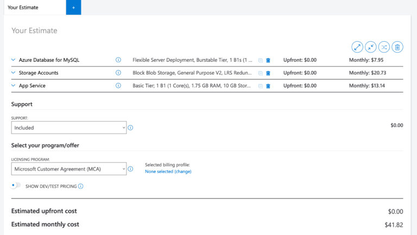Click the Your Estimate heading name field
Screen dimensions: 417x235
pyautogui.click(x=34, y=30)
